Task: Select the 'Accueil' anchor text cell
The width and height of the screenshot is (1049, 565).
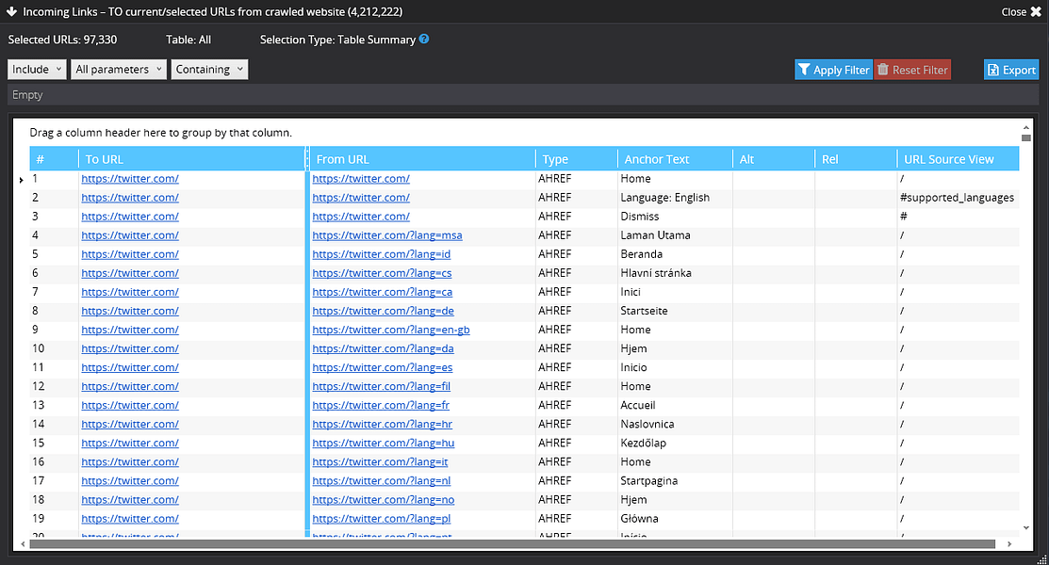Action: coord(675,405)
